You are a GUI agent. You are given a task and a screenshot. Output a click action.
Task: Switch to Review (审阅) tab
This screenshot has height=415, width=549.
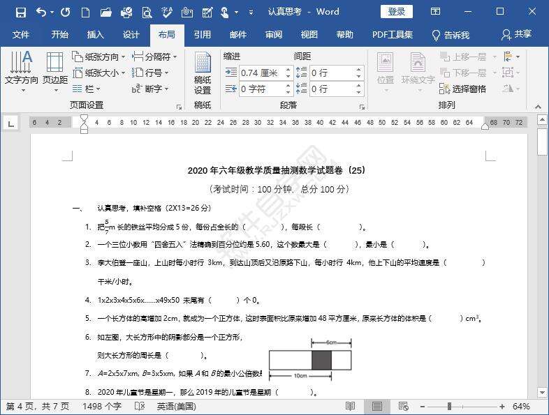tap(273, 35)
